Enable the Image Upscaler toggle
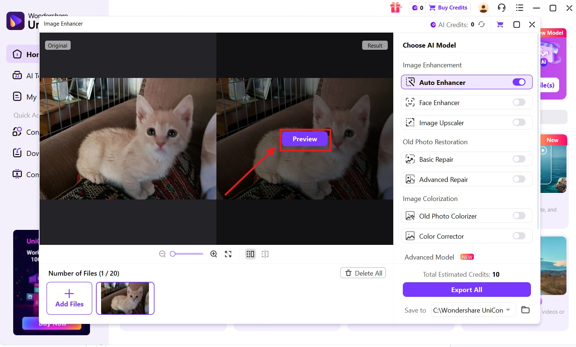Image resolution: width=576 pixels, height=347 pixels. [519, 122]
